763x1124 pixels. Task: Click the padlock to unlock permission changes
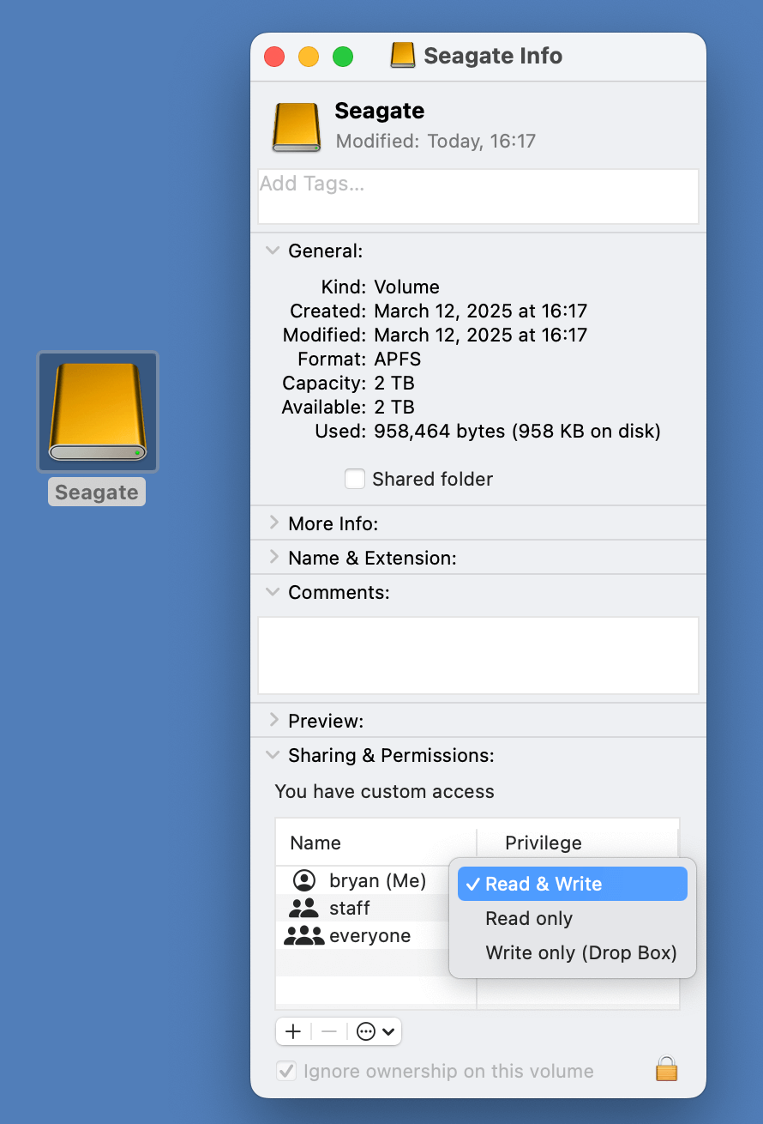point(666,1069)
